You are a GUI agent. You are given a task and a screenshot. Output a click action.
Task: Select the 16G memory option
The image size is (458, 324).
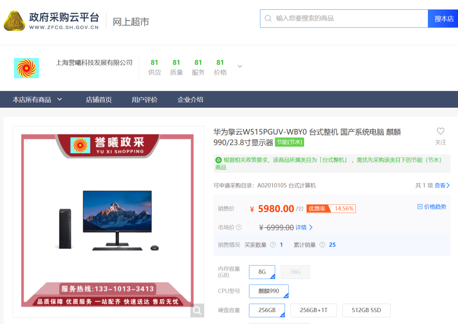295,272
